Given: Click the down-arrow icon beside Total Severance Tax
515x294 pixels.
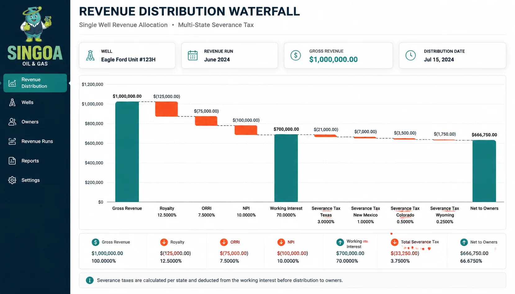Looking at the screenshot, I should click(395, 242).
